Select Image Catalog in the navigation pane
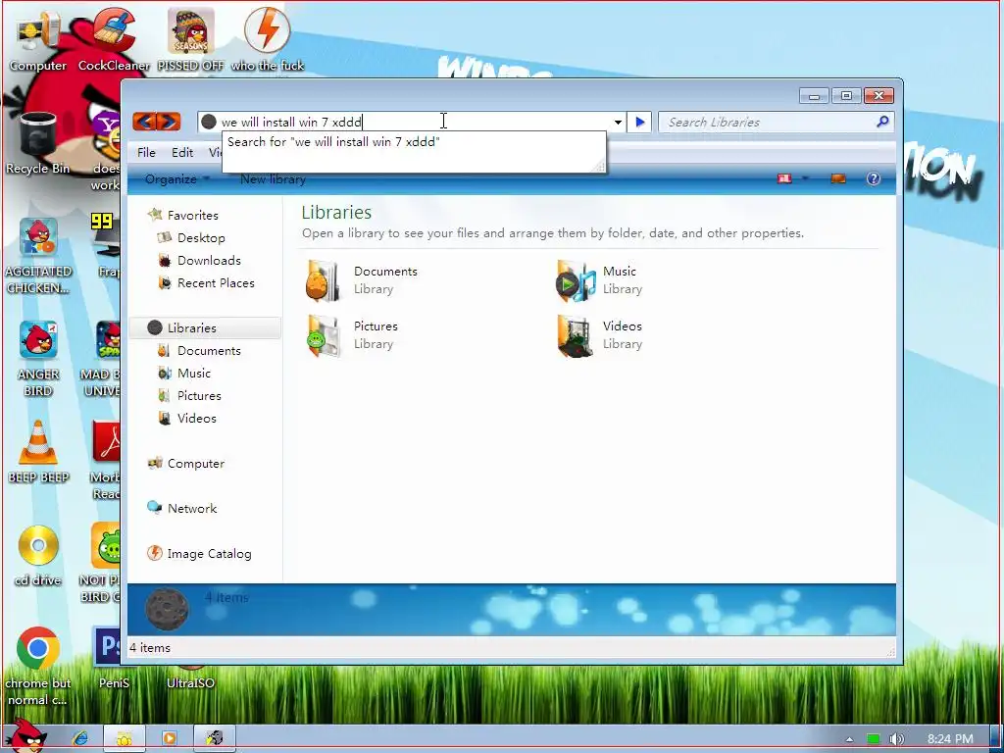Viewport: 1004px width, 753px height. (209, 554)
